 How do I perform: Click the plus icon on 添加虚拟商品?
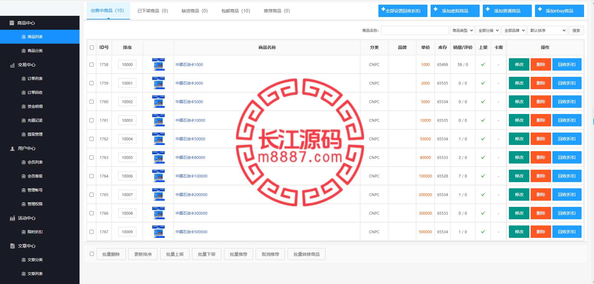(436, 9)
